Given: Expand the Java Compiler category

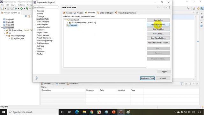Looking at the screenshot, I should coord(35,25).
